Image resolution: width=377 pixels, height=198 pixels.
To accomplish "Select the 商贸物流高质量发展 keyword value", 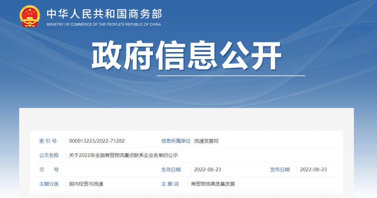I will click(213, 184).
